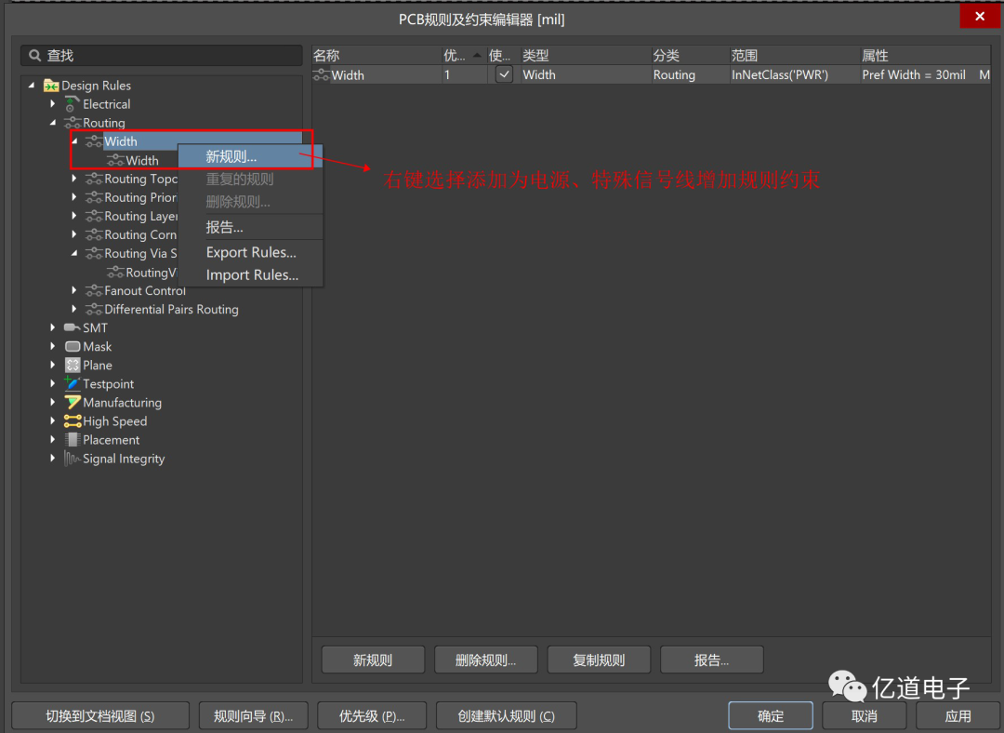Choose 报告... from context menu

[x=250, y=227]
